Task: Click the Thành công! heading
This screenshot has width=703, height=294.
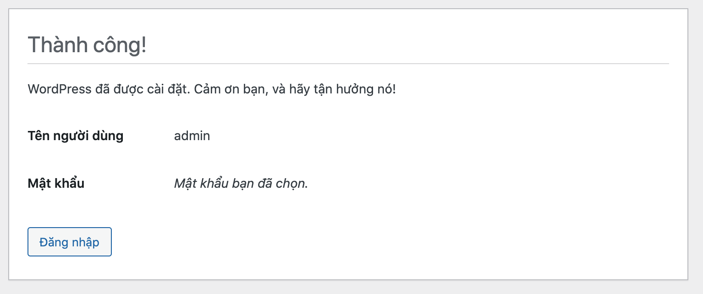Action: point(87,45)
